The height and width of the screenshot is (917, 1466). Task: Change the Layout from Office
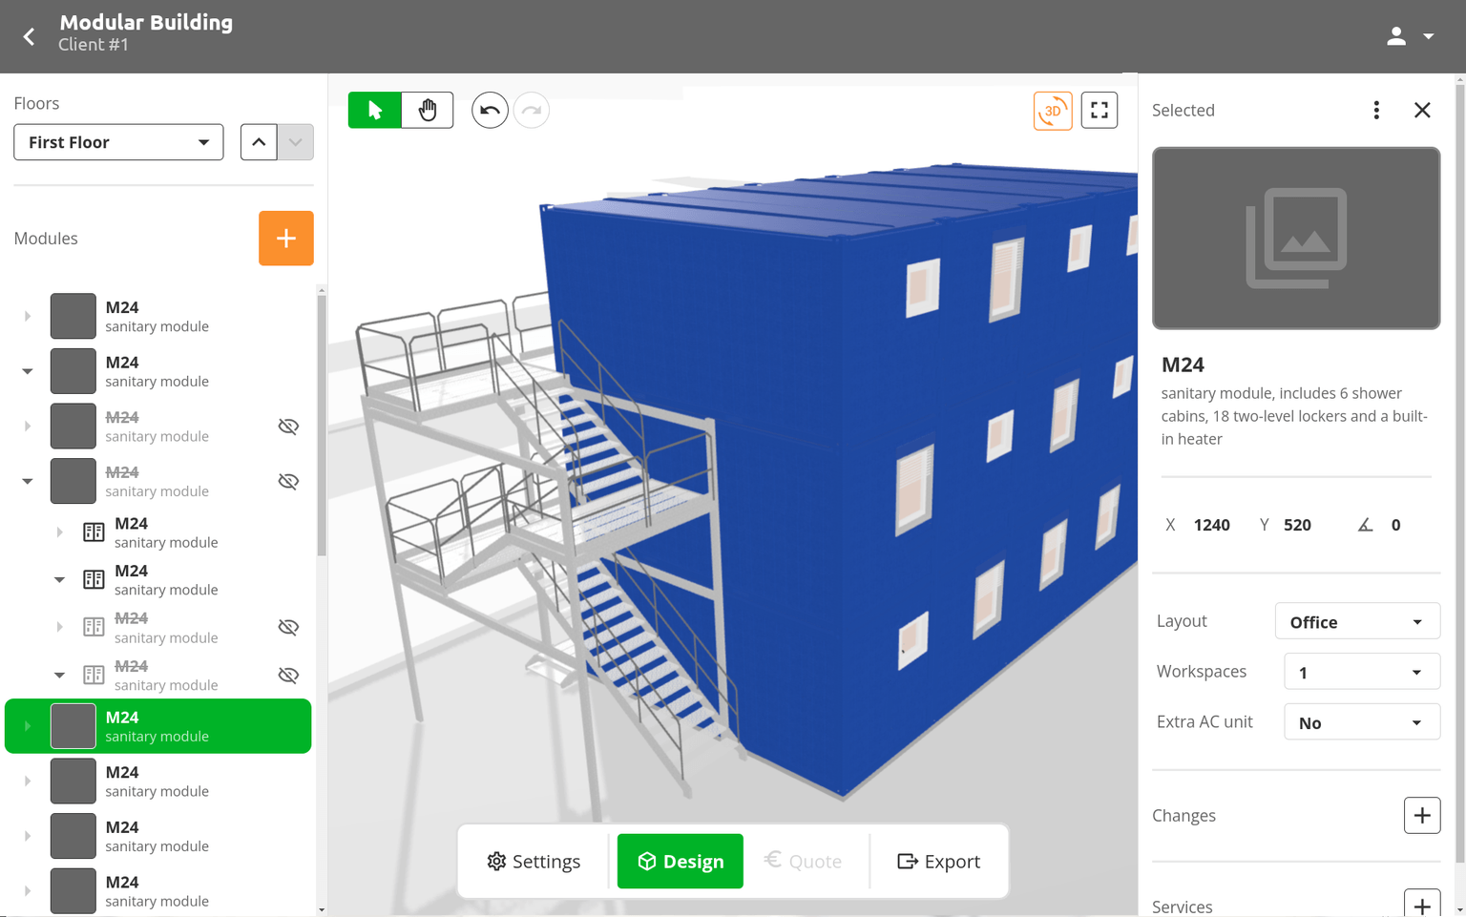point(1357,621)
